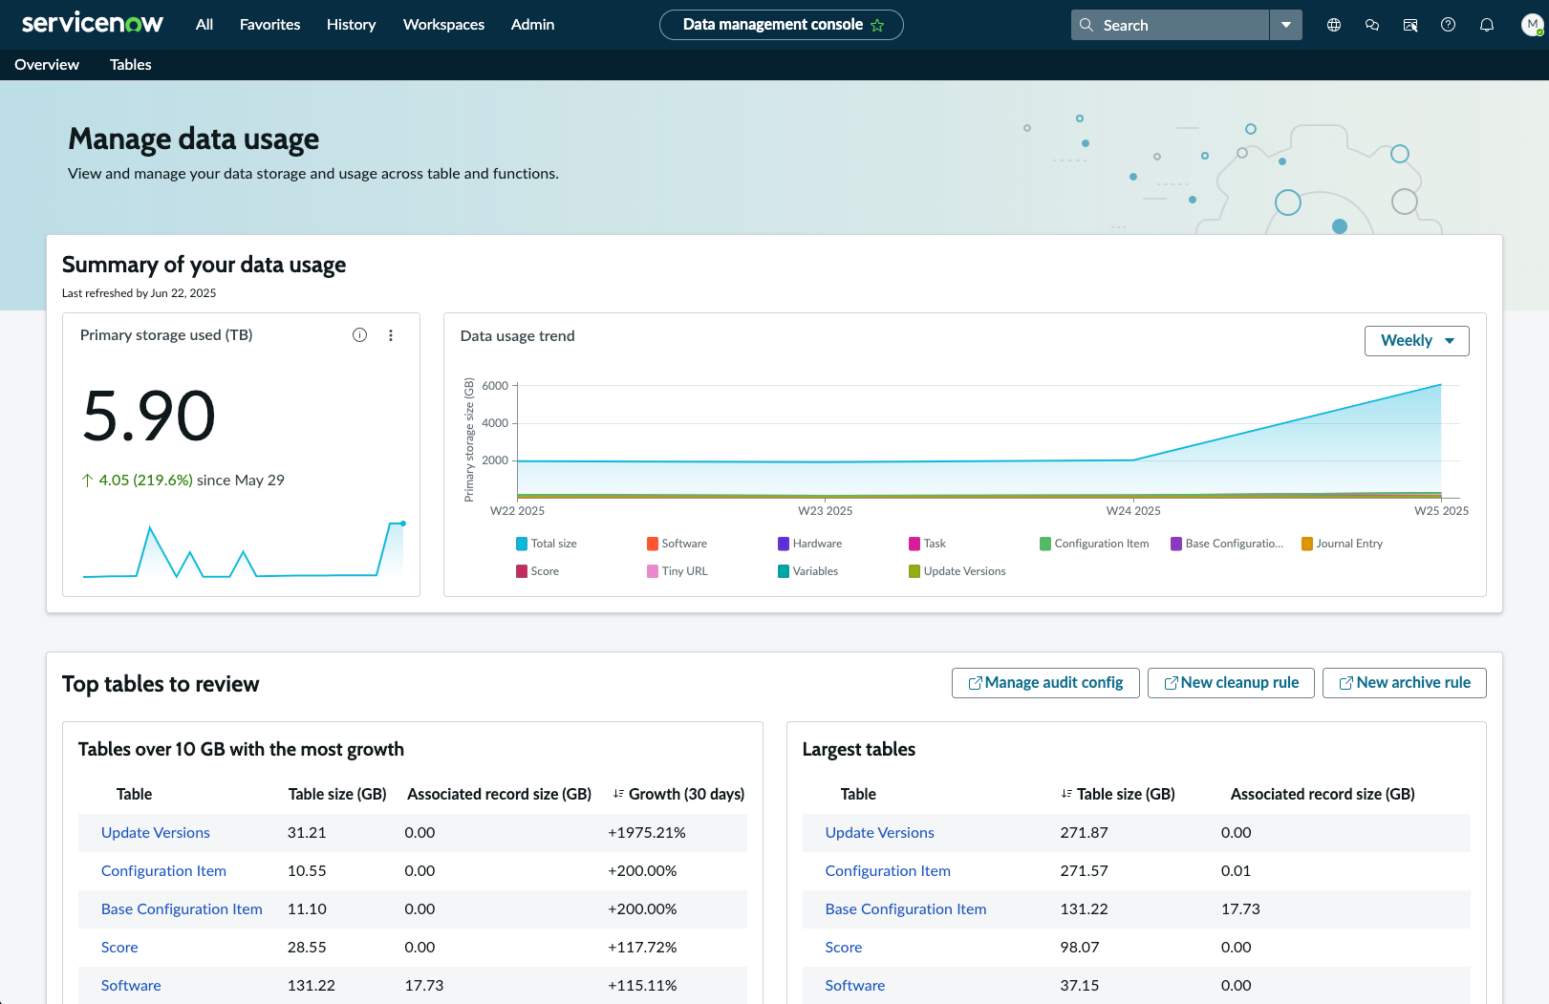Click sort icon on Growth (30 days) column

(618, 794)
